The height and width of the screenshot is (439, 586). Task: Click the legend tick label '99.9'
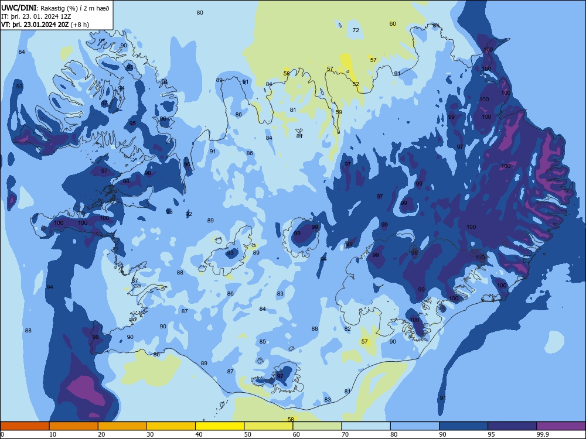click(x=543, y=434)
